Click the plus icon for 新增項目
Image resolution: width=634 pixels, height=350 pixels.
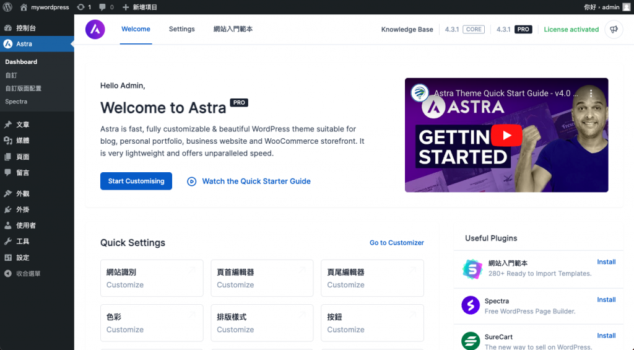pos(126,7)
